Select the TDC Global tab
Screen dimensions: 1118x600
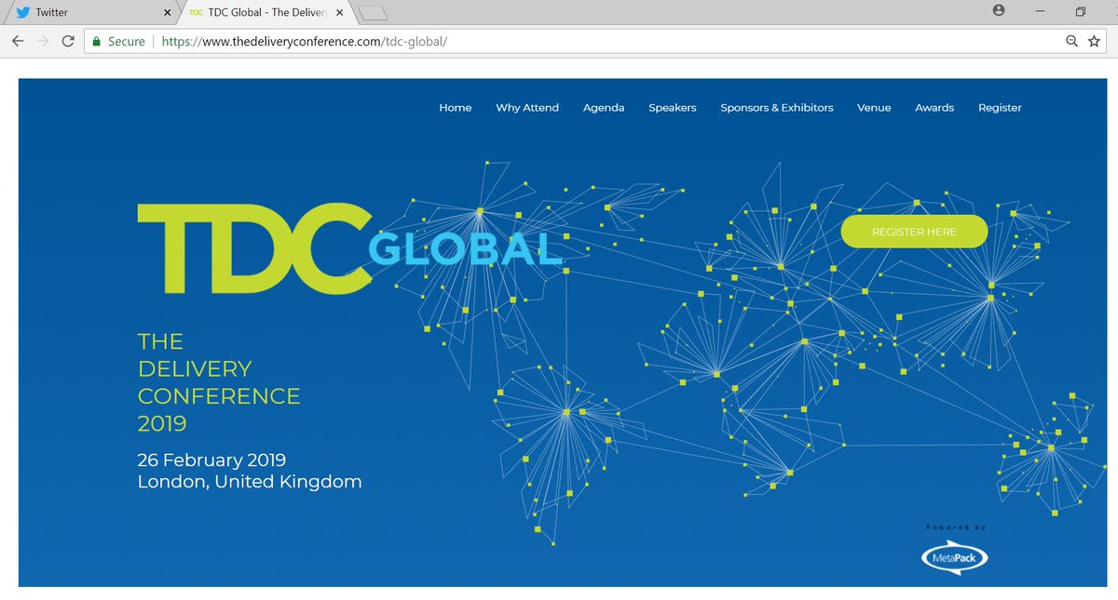coord(268,13)
